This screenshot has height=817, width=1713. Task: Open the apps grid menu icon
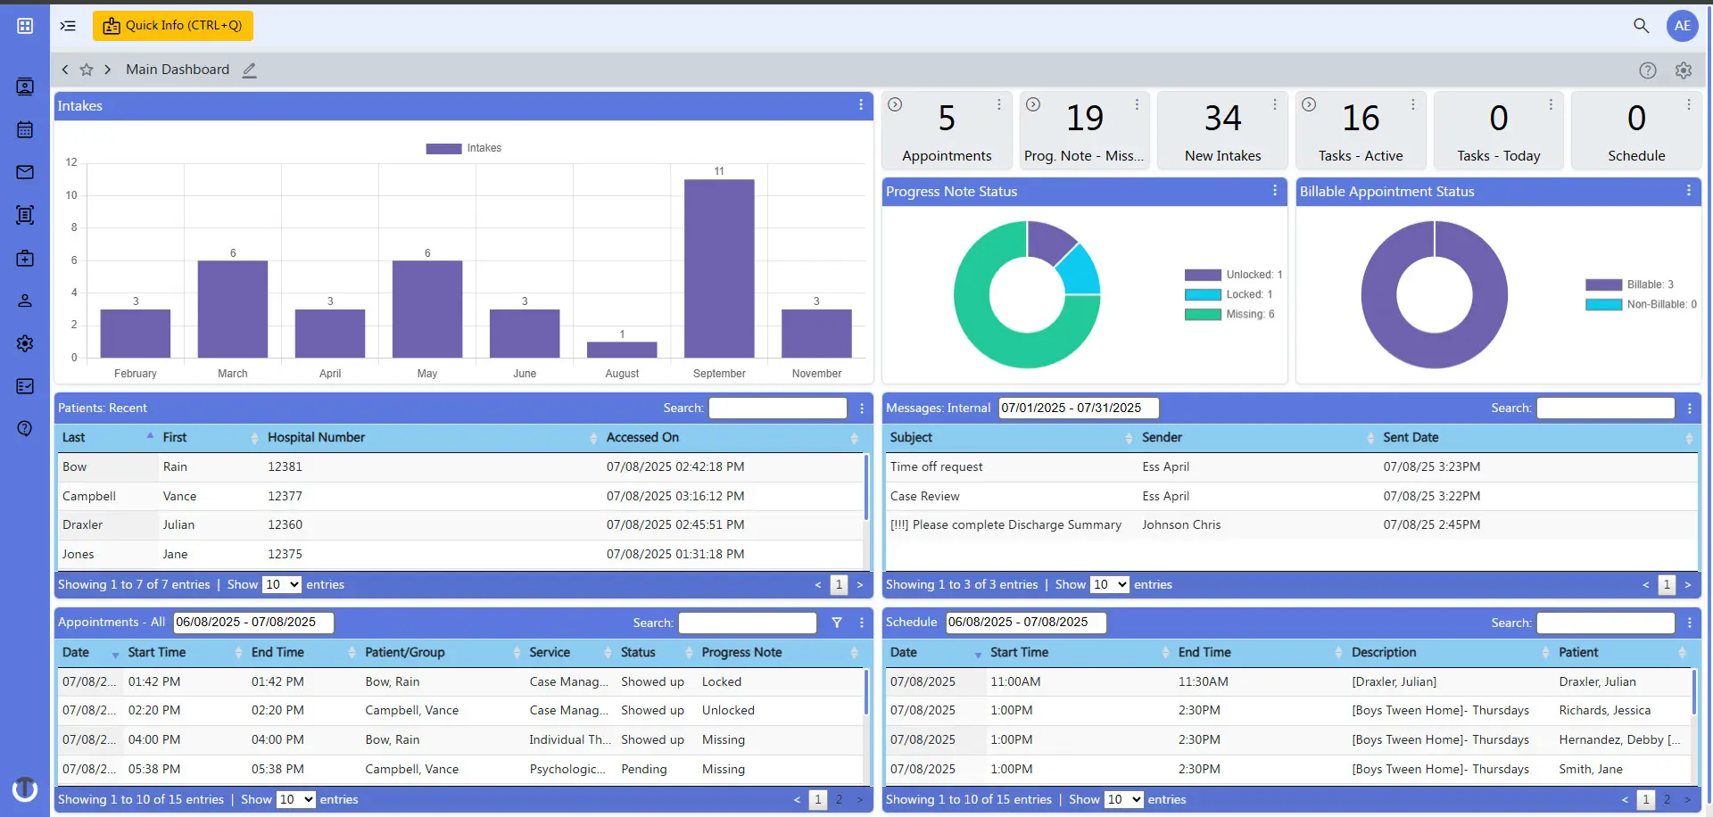(x=25, y=26)
